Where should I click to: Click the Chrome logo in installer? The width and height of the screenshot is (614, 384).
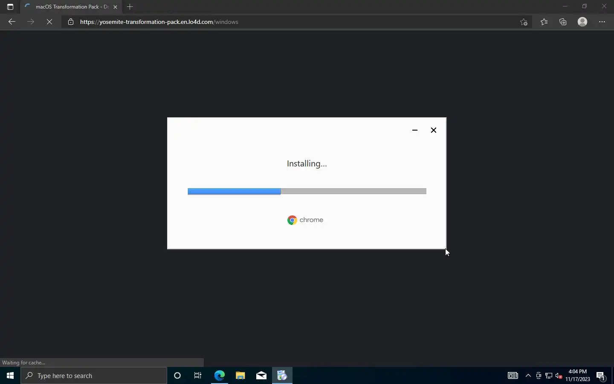point(305,220)
